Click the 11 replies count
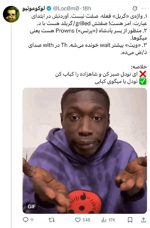 [x=32, y=220]
